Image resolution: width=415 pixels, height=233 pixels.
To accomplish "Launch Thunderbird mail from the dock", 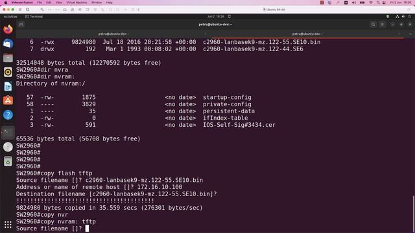I will tap(8, 43).
